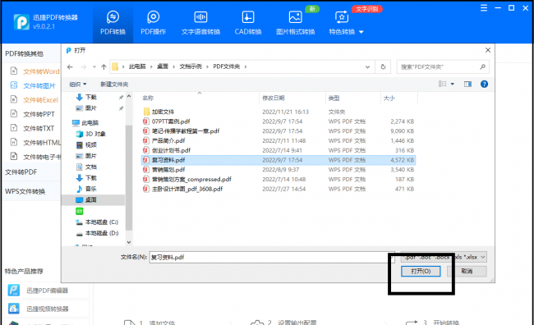534x325 pixels.
Task: Go back in the open dialog
Action: (x=70, y=66)
